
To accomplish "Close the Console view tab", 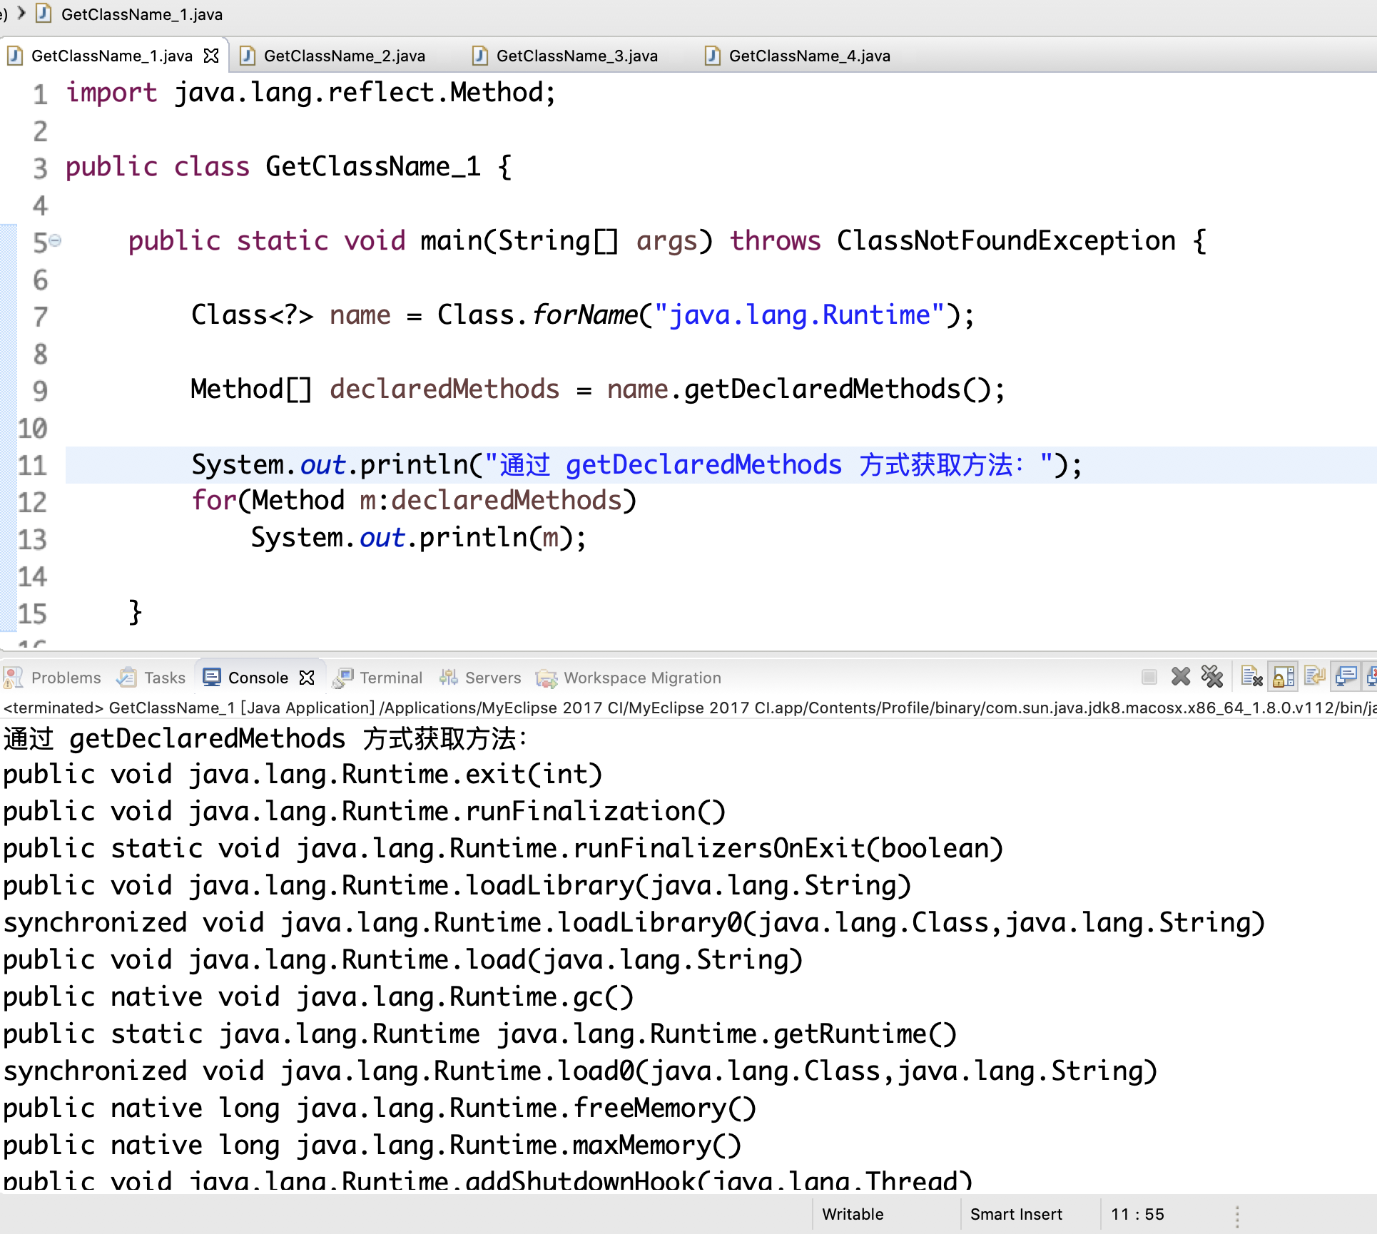I will click(307, 678).
